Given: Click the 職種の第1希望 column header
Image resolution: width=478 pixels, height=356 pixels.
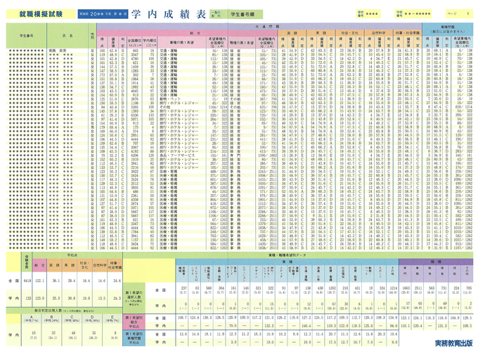Looking at the screenshot, I should (242, 42).
